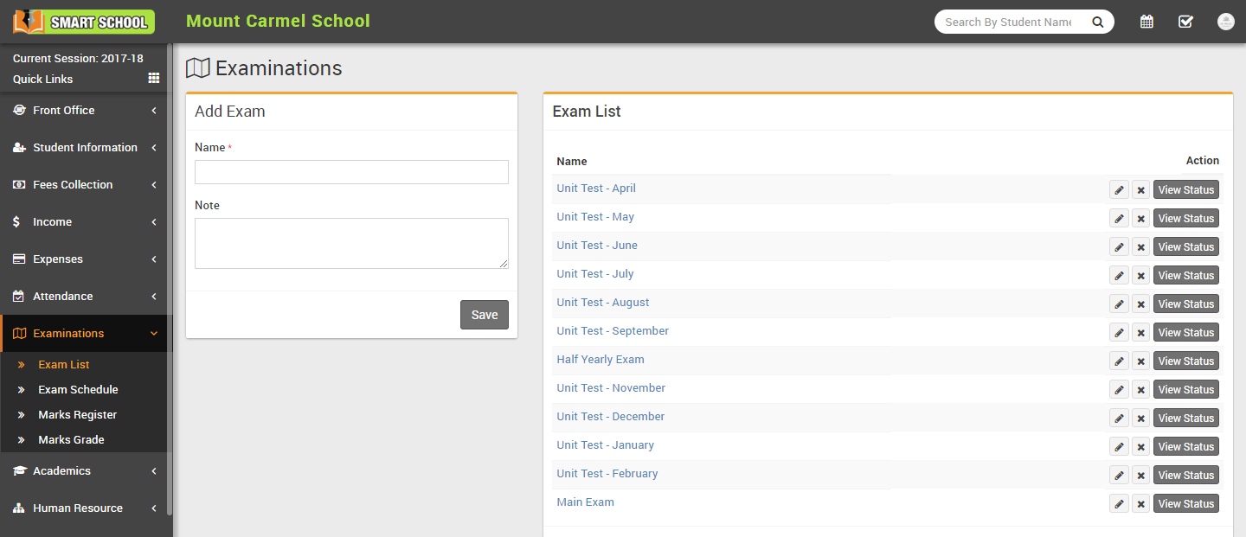Edit Unit Test - April with pencil icon
Viewport: 1246px width, 537px height.
pyautogui.click(x=1119, y=190)
